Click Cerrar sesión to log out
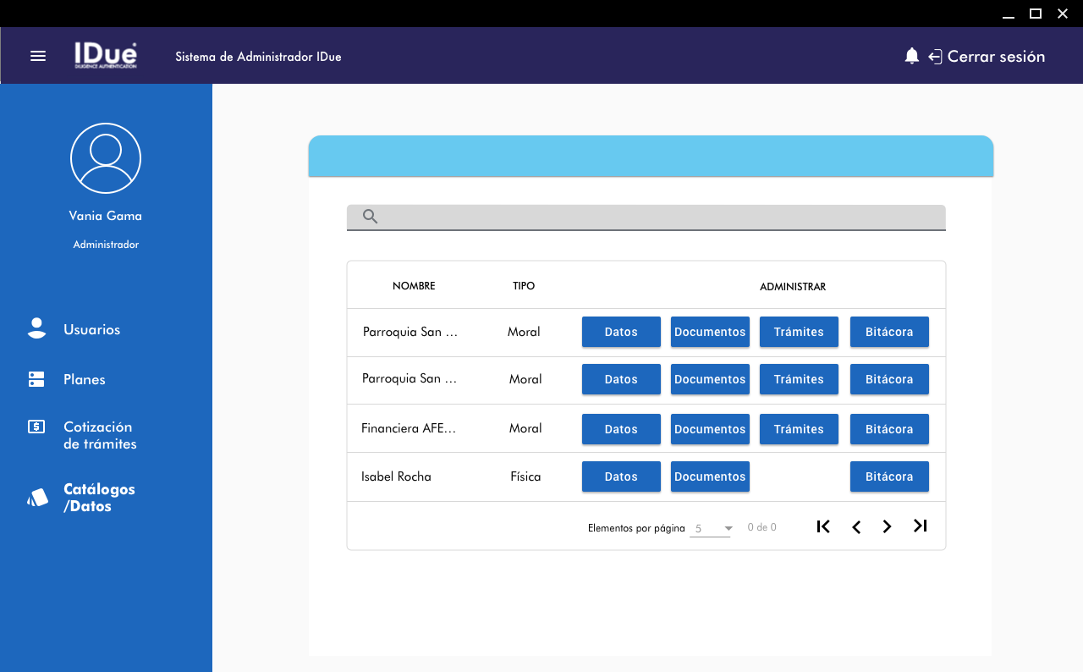1083x672 pixels. point(995,57)
